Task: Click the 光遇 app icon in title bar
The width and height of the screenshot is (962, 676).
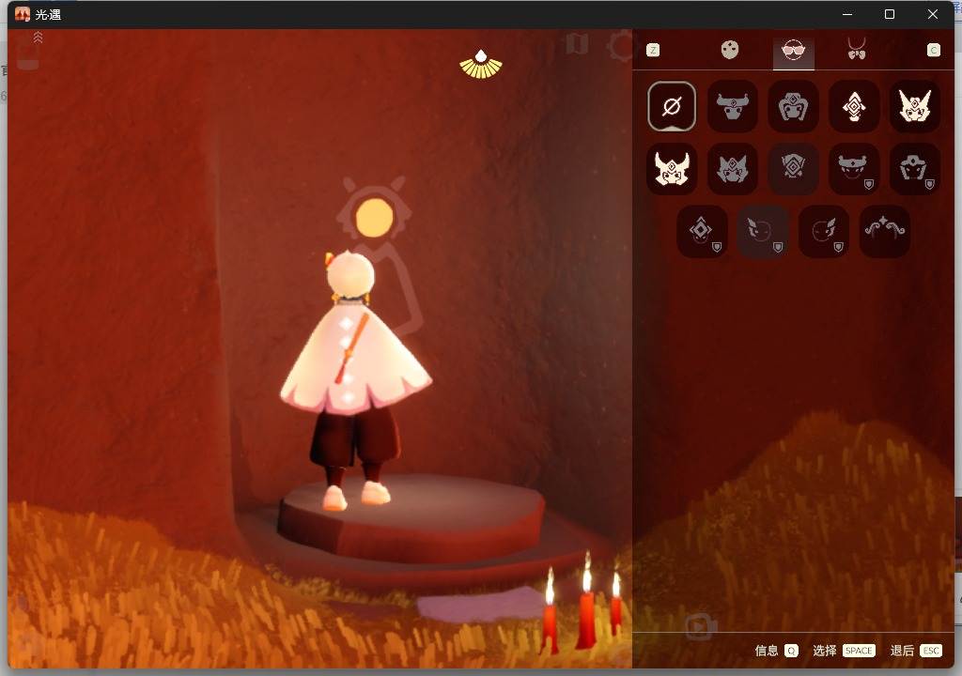Action: click(x=23, y=14)
